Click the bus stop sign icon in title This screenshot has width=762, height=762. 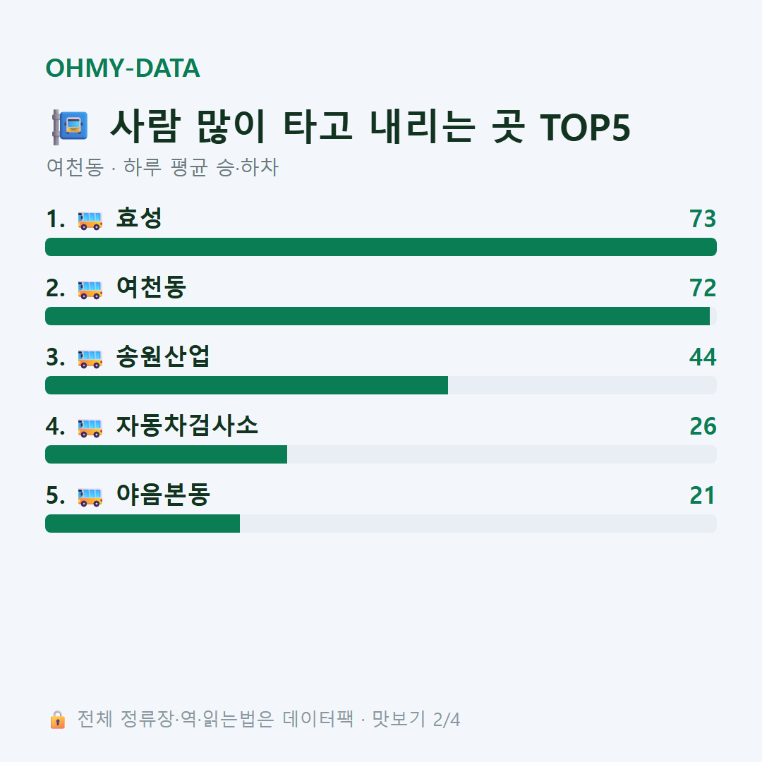tap(70, 127)
